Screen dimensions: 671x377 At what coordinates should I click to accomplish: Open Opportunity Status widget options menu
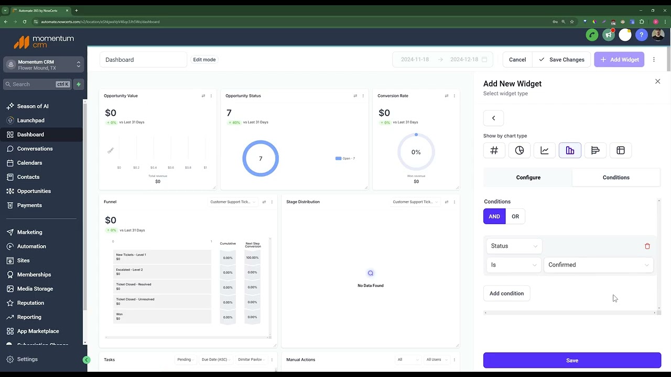click(363, 96)
